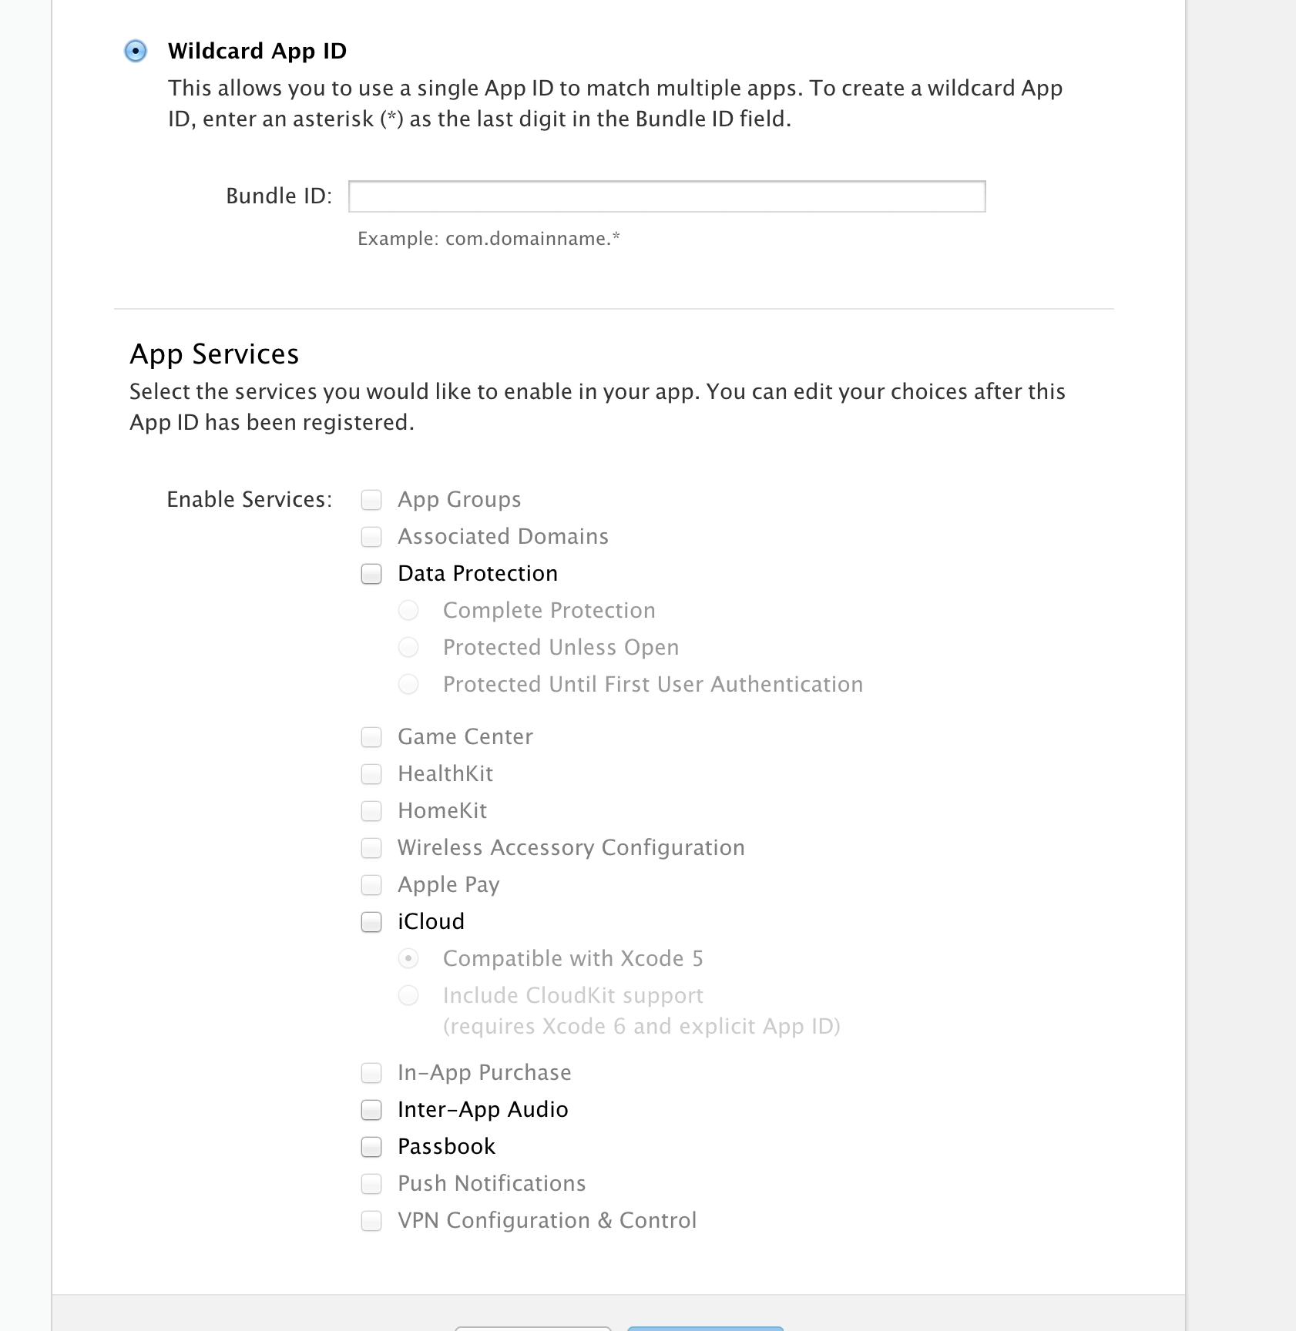Tick the HealthKit checkbox
The height and width of the screenshot is (1331, 1296).
tap(371, 774)
